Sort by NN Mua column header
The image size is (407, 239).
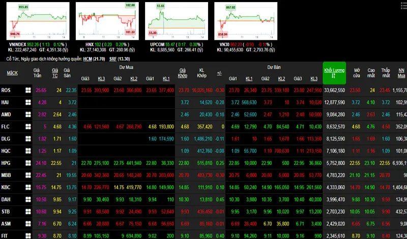[x=401, y=73]
